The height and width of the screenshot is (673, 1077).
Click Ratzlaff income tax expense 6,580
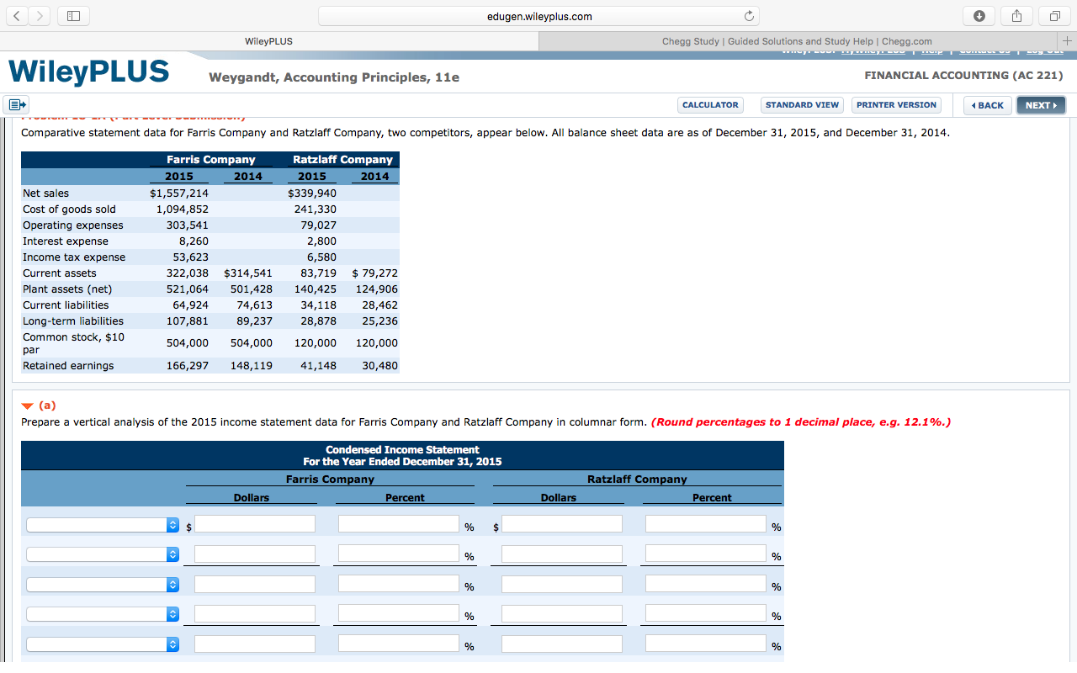click(x=321, y=257)
